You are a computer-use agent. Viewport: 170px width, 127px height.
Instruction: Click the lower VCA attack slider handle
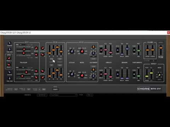pos(50,76)
